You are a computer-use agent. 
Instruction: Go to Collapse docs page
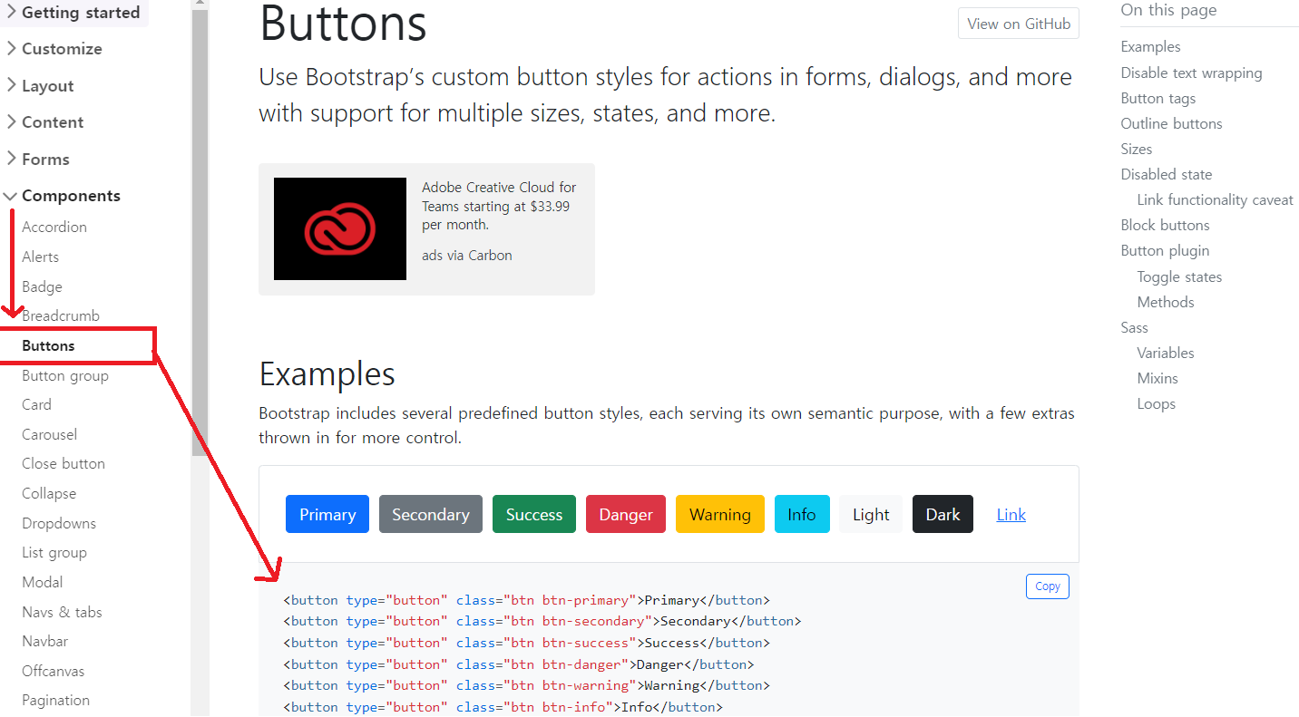click(x=49, y=493)
